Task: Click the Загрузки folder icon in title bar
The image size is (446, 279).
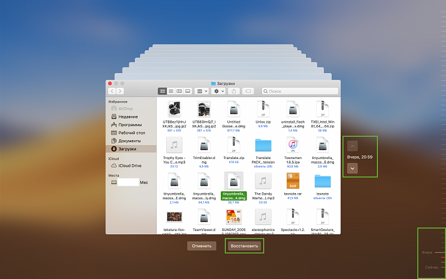Action: (x=214, y=83)
